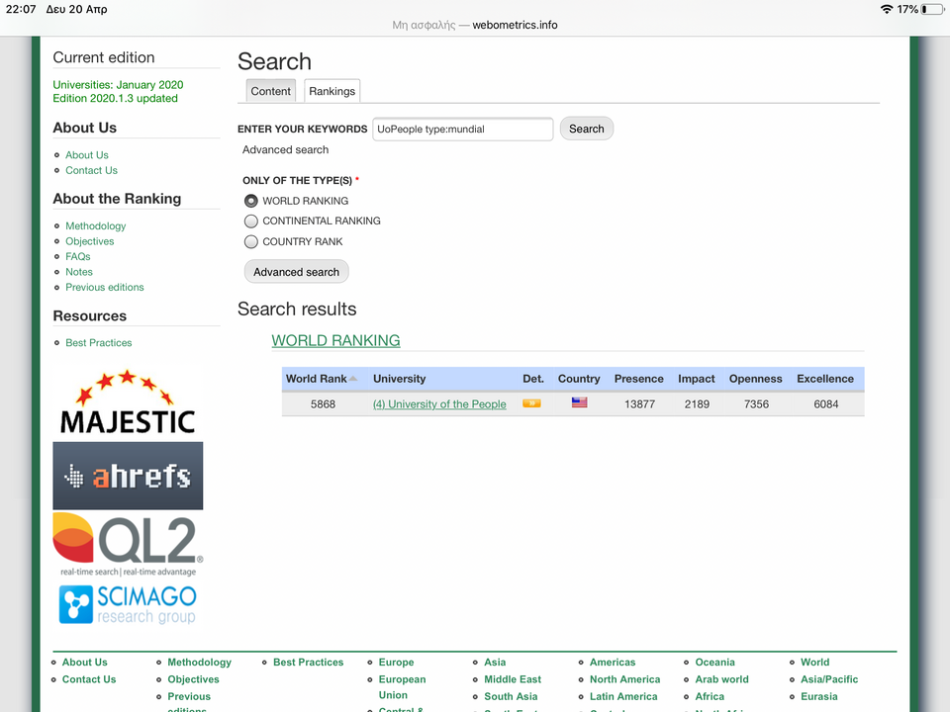Open the WORLD RANKING results link
This screenshot has width=950, height=712.
click(x=335, y=340)
